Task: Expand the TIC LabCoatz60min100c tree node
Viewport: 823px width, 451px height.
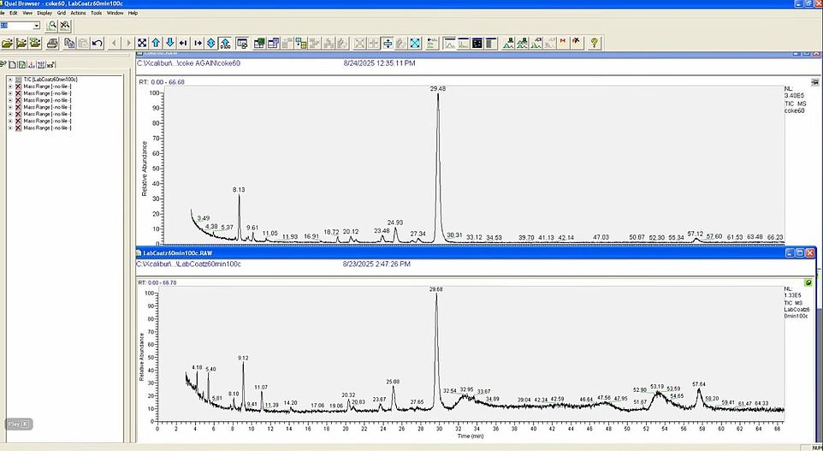Action: click(x=9, y=80)
